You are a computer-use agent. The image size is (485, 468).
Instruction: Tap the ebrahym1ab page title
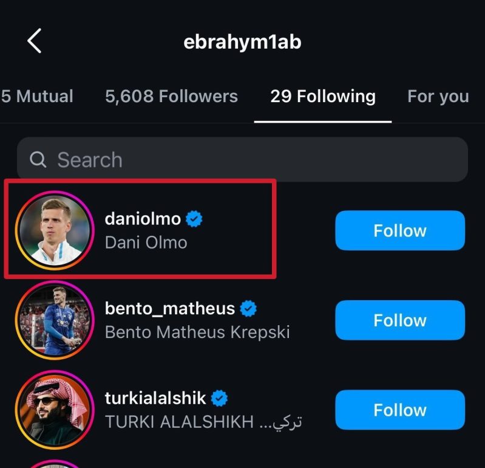coord(242,41)
